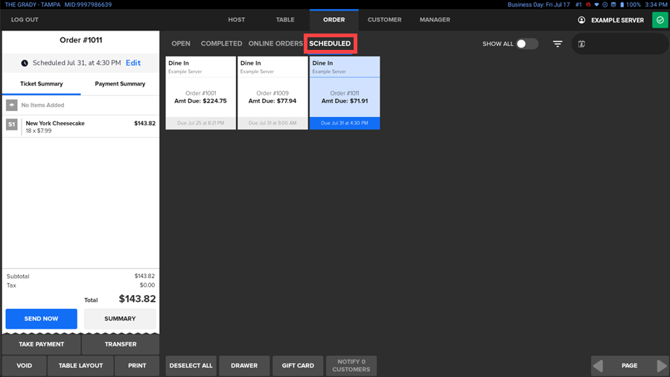Image resolution: width=670 pixels, height=377 pixels.
Task: Click the Total $143.82 amount
Action: [x=137, y=299]
